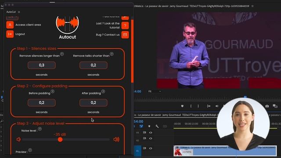The image size is (281, 158).
Task: Show help icon next to Before padding
Action: tap(53, 91)
